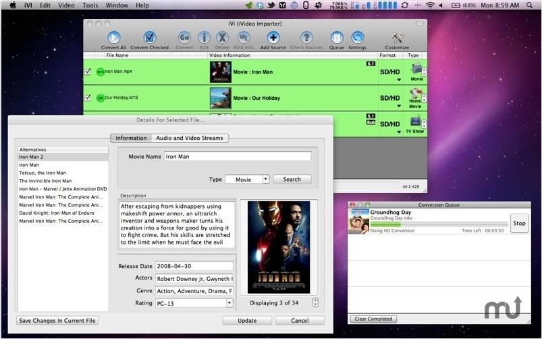Open the Settings toolbar icon
This screenshot has width=542, height=339.
357,38
